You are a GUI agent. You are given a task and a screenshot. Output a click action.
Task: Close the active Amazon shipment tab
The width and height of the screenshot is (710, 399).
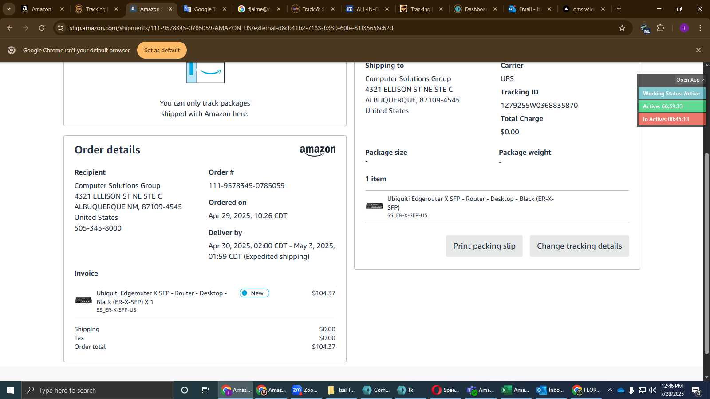click(x=170, y=9)
